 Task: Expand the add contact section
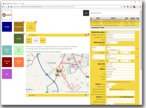click(27, 95)
